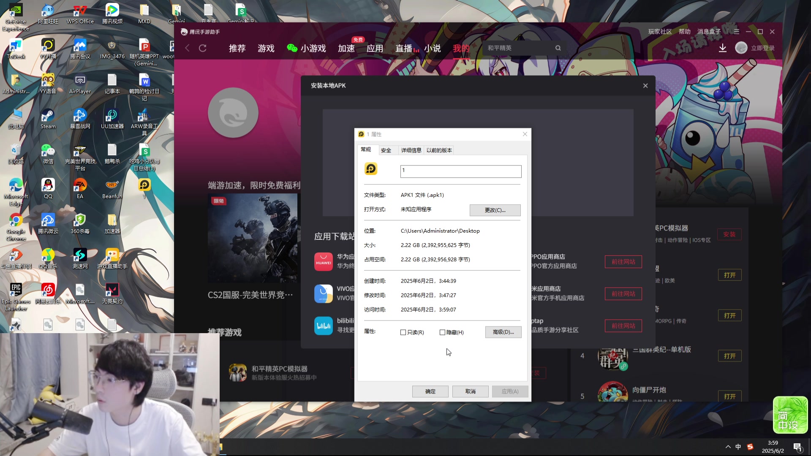Viewport: 811px width, 456px height.
Task: Open Microsoft Edge desktop shortcut
Action: (x=16, y=192)
